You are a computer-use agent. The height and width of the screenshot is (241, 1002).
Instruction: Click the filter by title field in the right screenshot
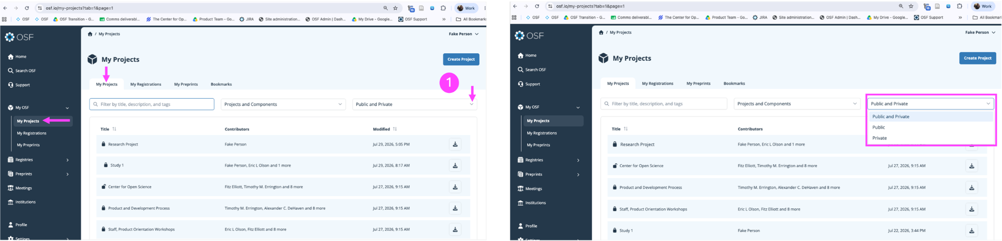click(x=663, y=104)
